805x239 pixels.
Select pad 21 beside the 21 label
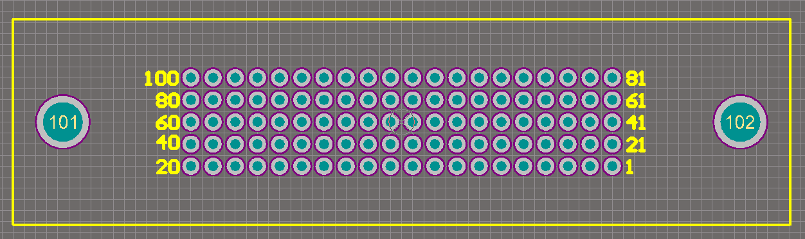pos(612,144)
